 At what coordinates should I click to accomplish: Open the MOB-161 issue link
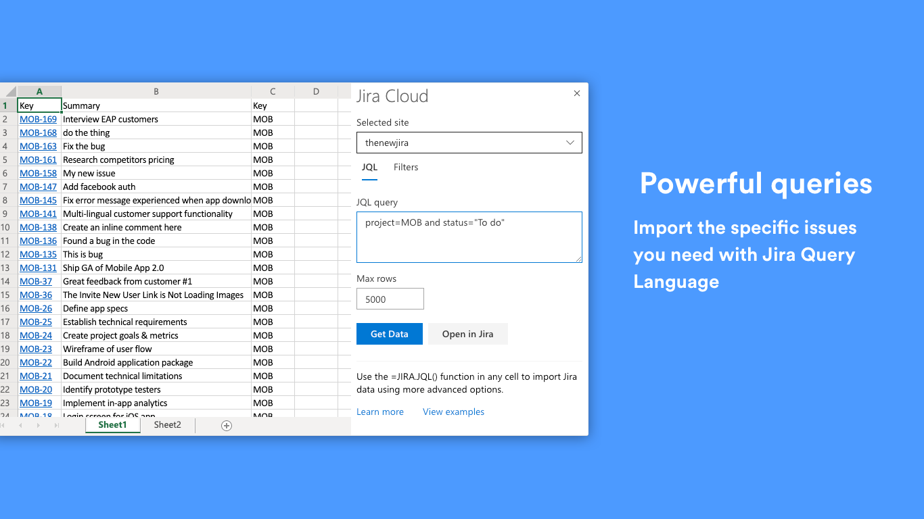pyautogui.click(x=38, y=159)
